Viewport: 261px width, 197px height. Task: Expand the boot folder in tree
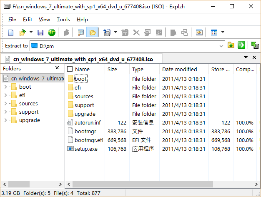5,87
